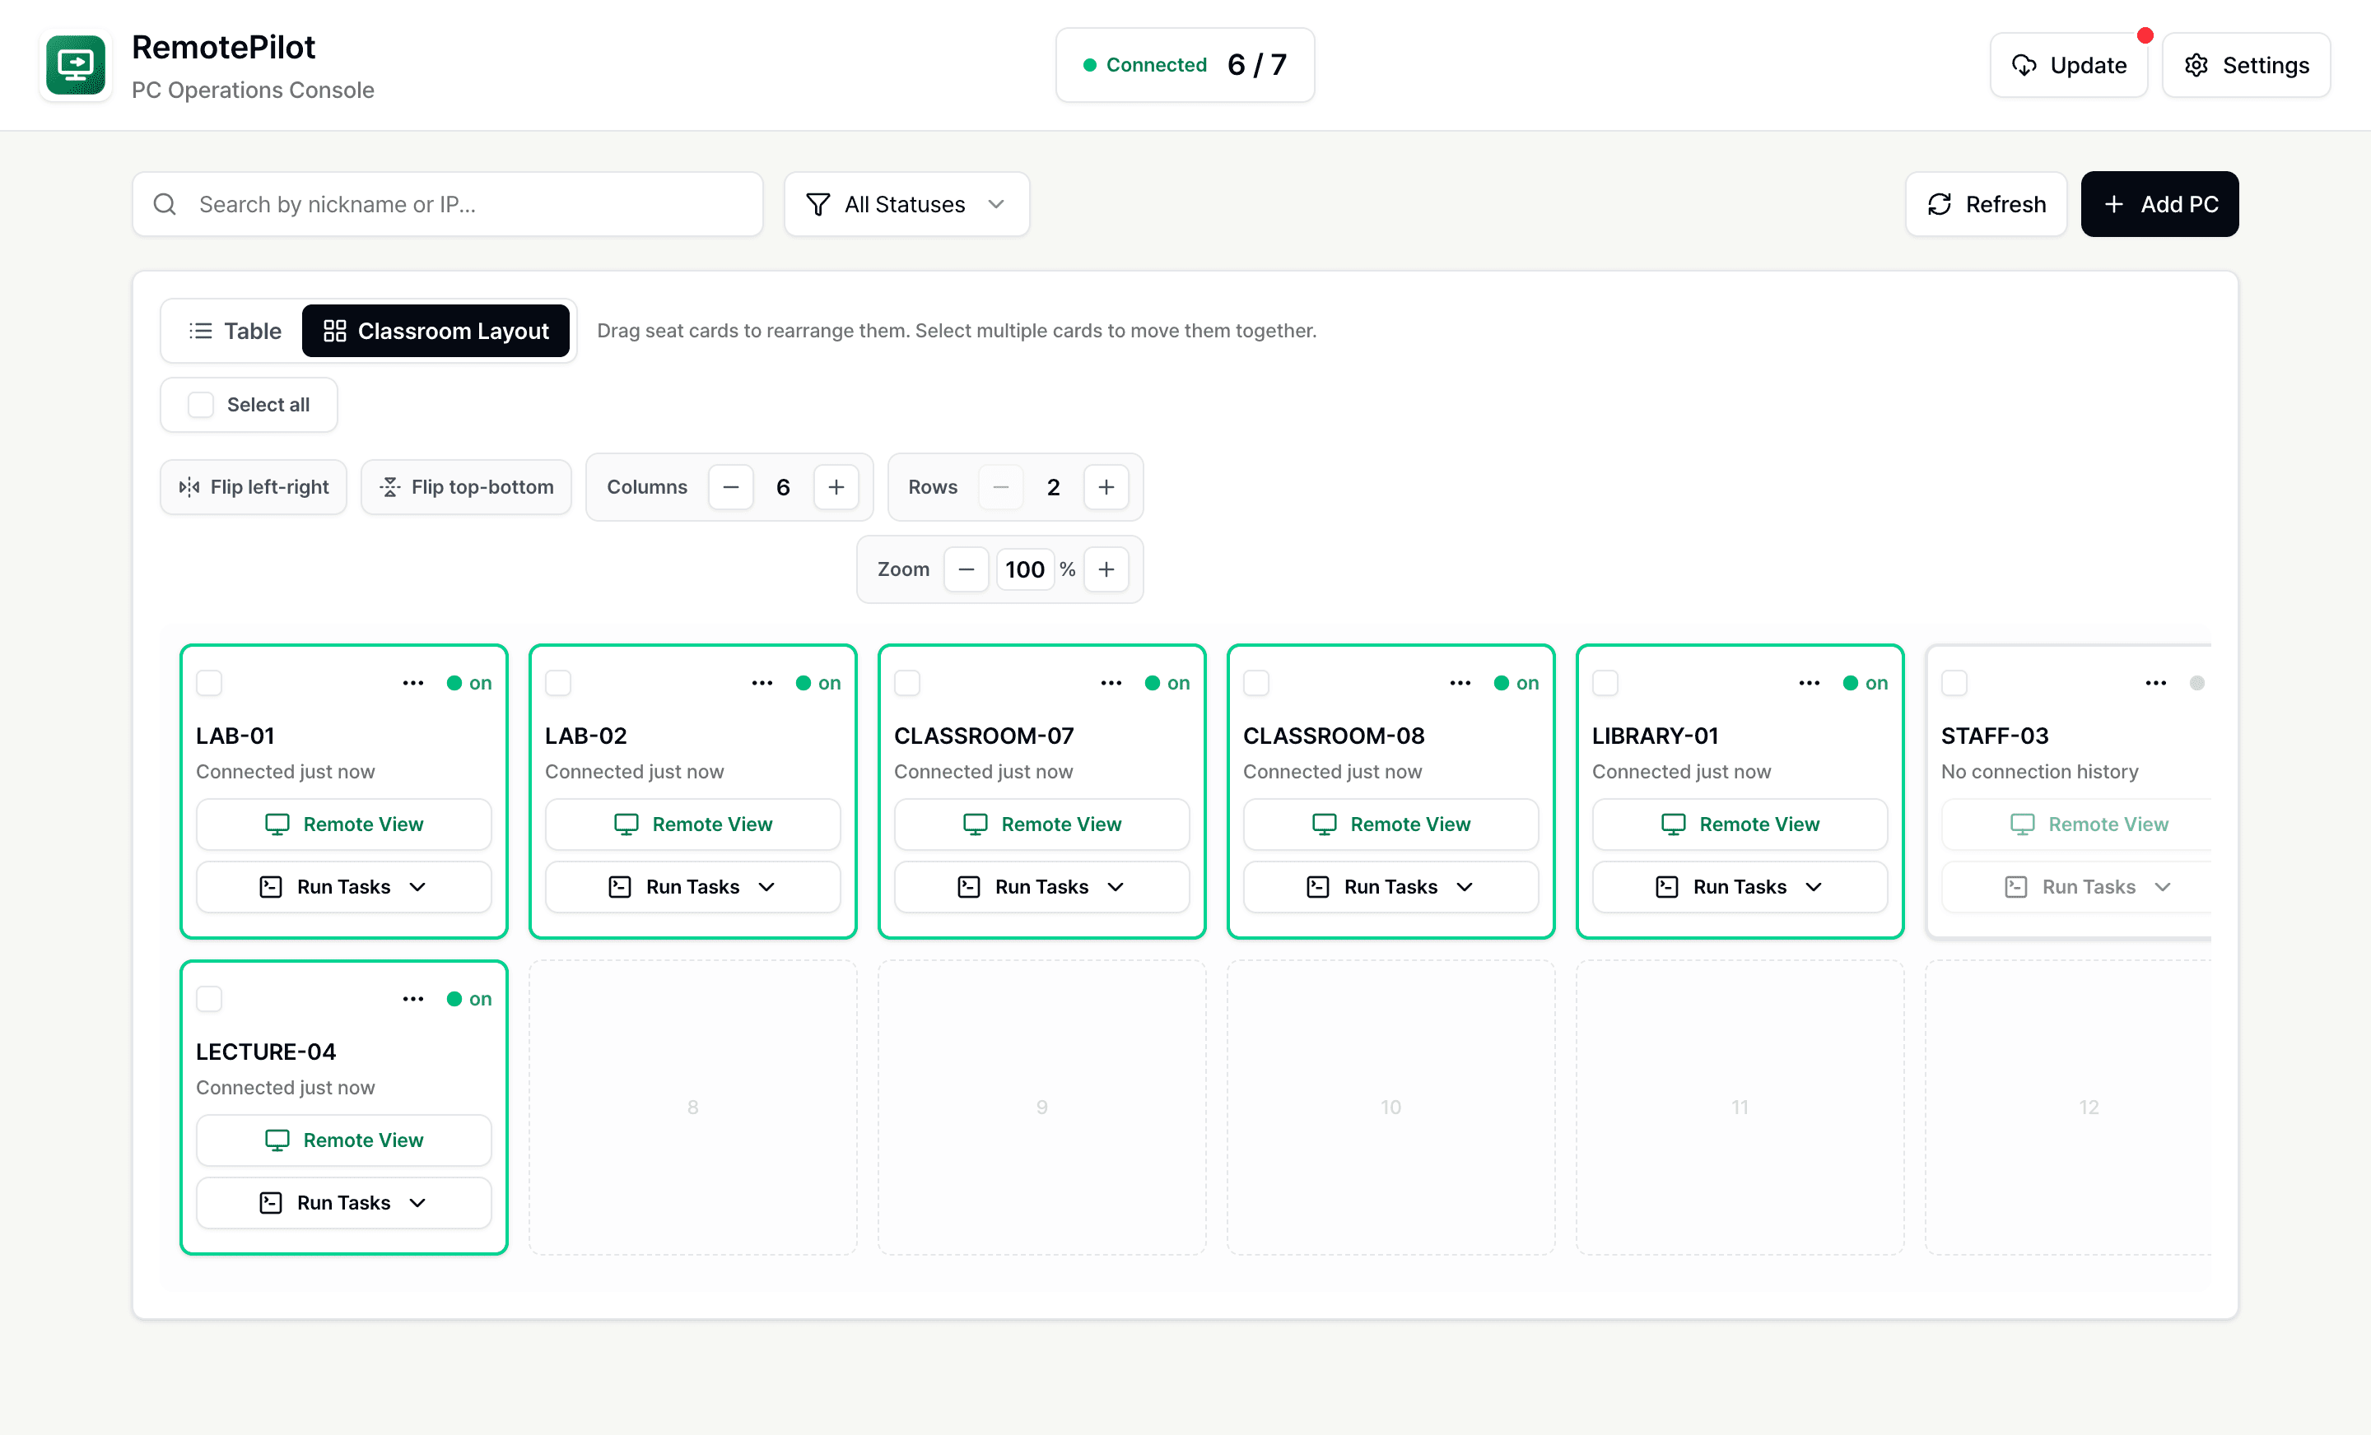Click the Settings gear icon
2371x1435 pixels.
2196,65
